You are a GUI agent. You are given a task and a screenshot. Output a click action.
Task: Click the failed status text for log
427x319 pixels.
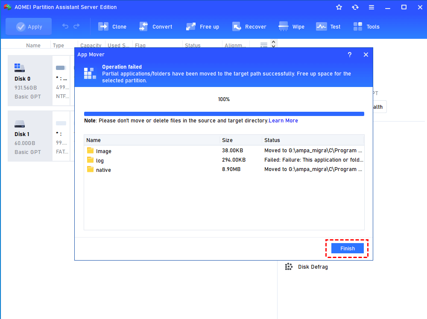tap(314, 160)
